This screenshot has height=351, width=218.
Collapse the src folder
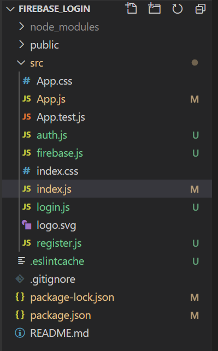click(107, 63)
